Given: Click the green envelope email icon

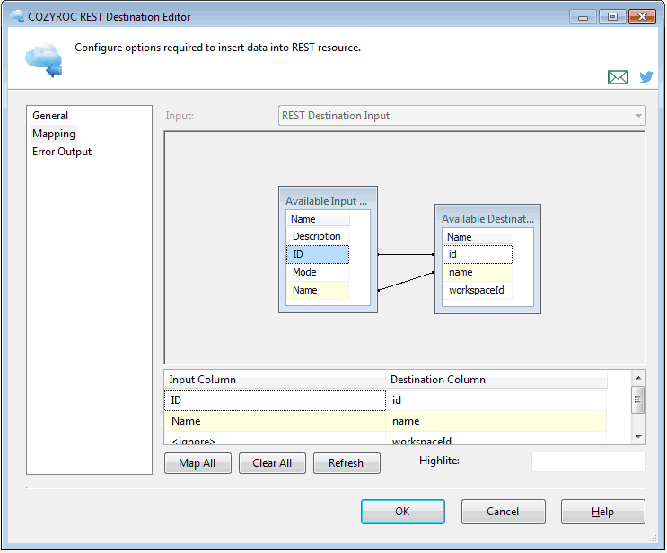Looking at the screenshot, I should coord(618,77).
